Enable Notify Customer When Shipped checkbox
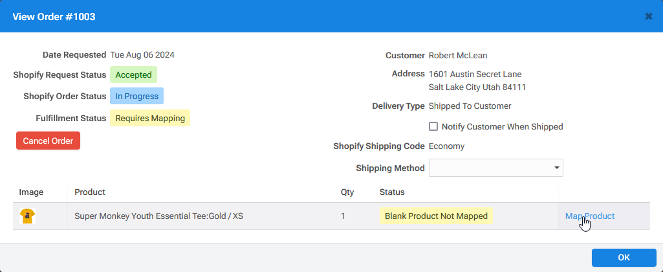 coord(433,126)
